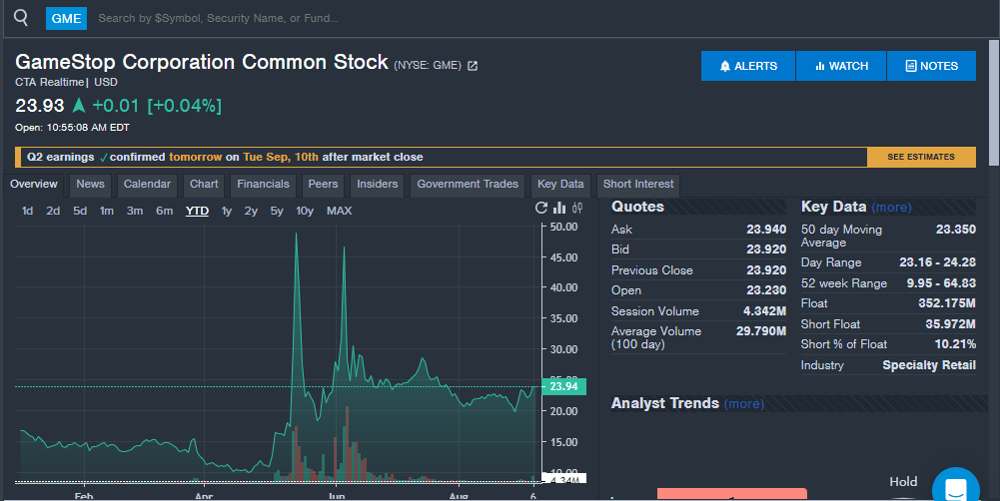Go to Government Trades tab
The image size is (1000, 501).
pos(468,184)
